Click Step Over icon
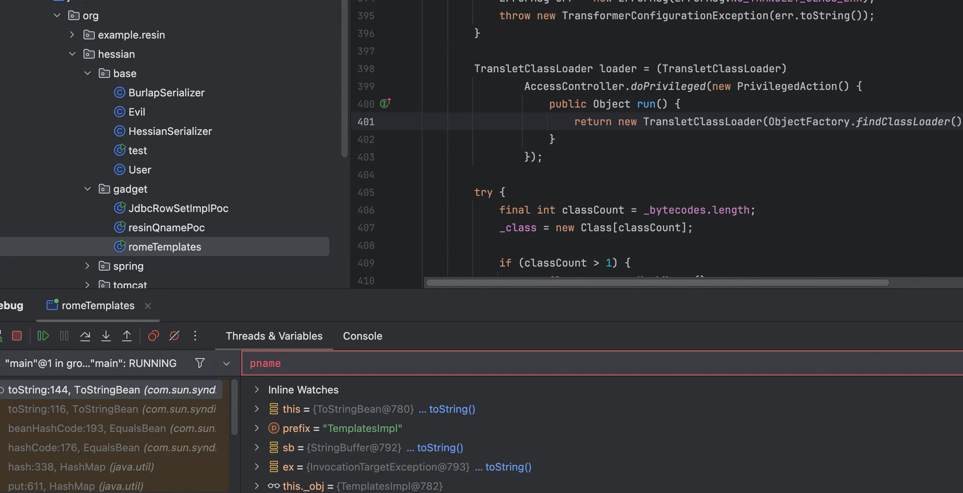The image size is (963, 493). 85,336
